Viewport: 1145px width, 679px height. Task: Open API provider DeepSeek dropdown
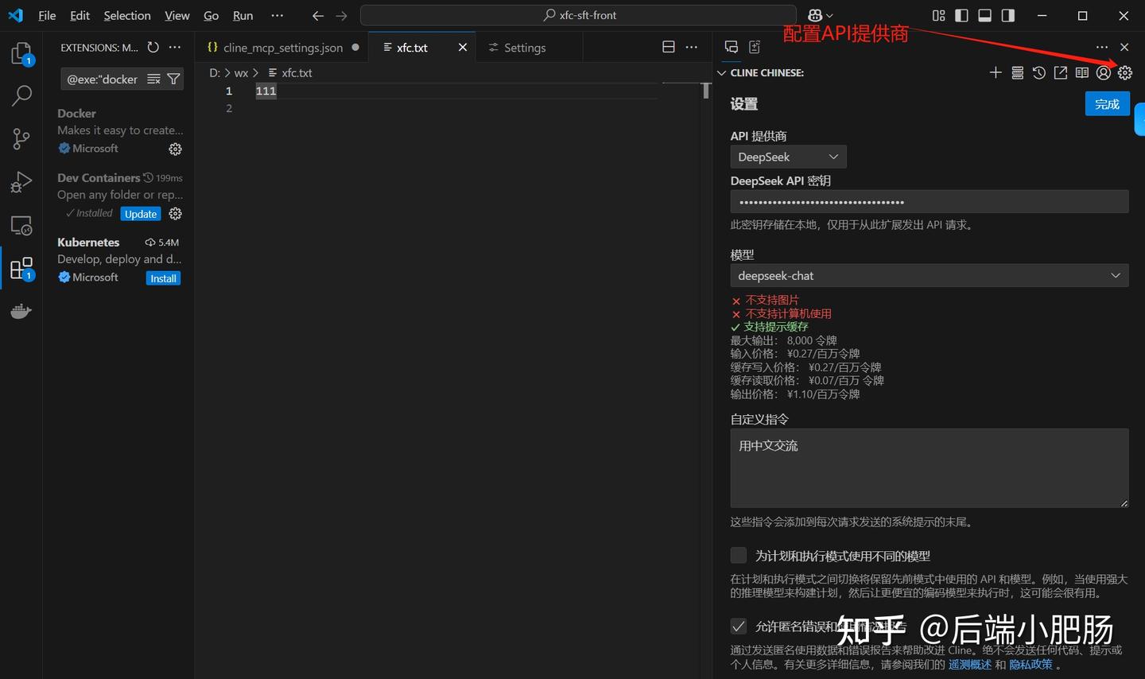(x=788, y=157)
